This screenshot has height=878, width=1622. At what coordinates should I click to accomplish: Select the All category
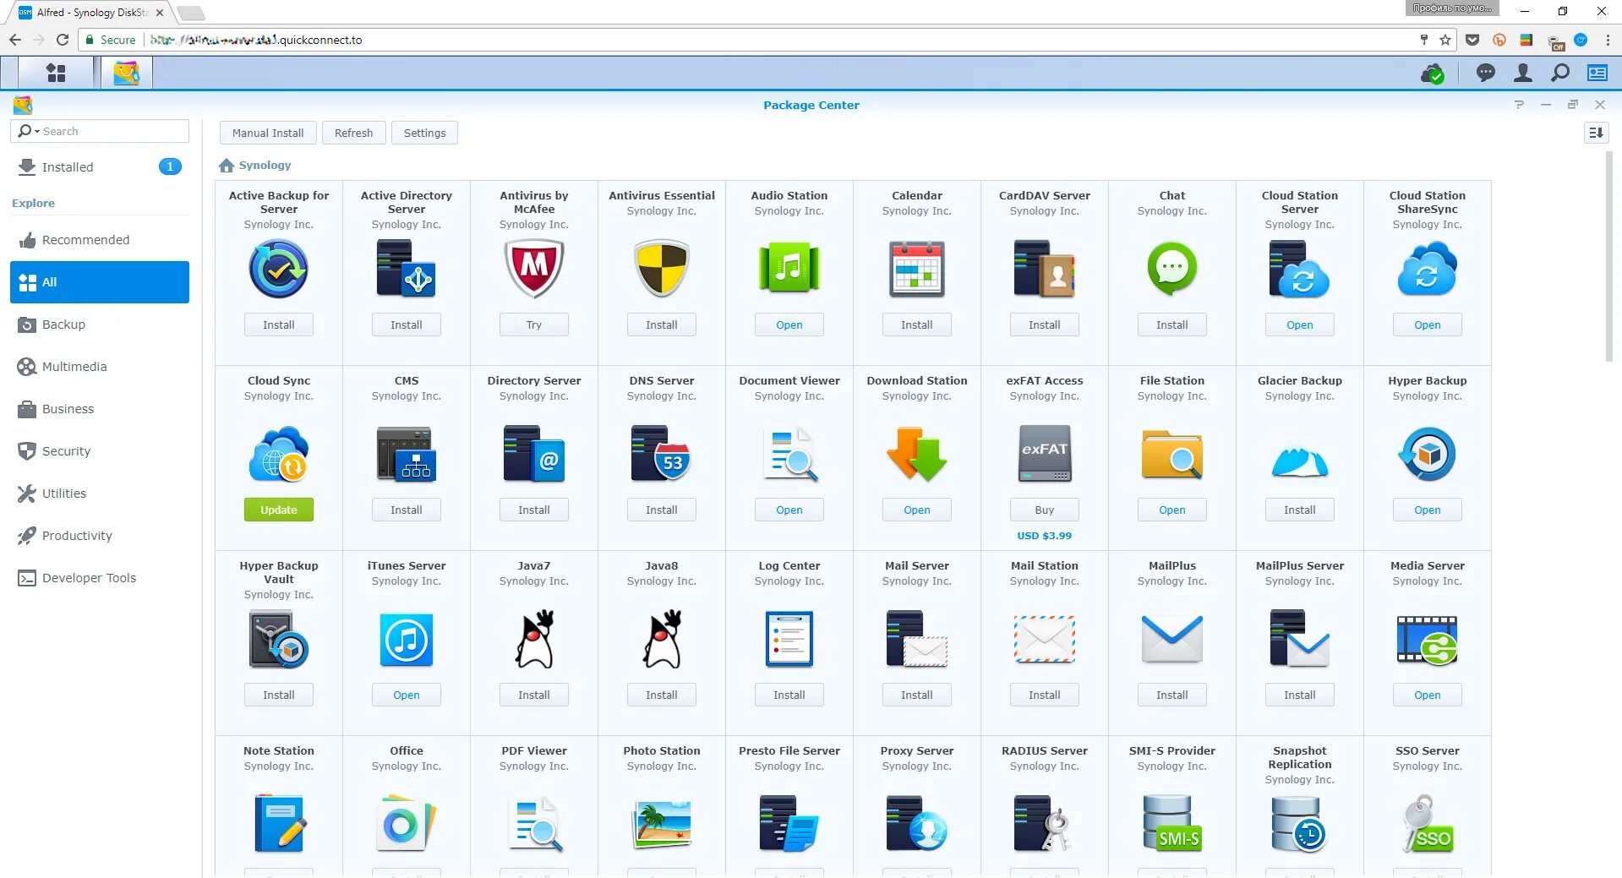pyautogui.click(x=100, y=282)
